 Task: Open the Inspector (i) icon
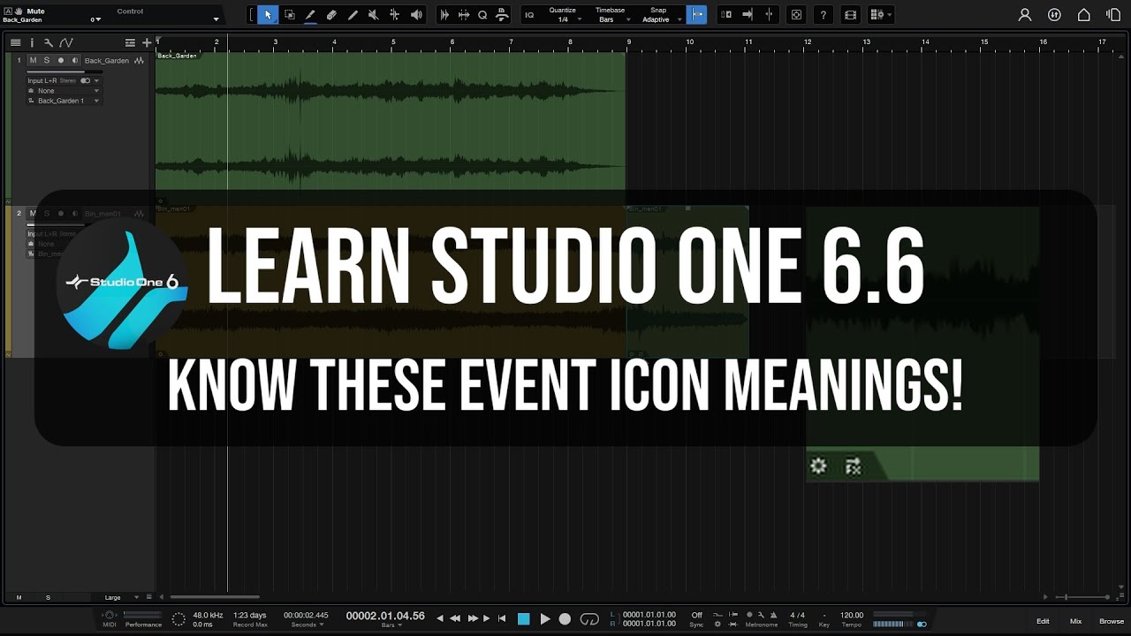coord(32,42)
